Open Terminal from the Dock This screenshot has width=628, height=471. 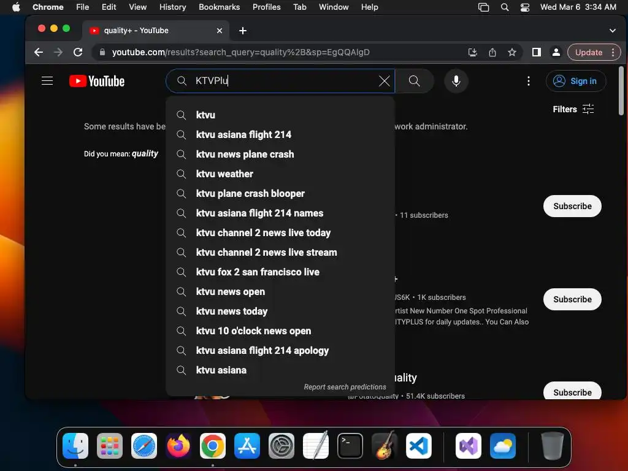(350, 446)
